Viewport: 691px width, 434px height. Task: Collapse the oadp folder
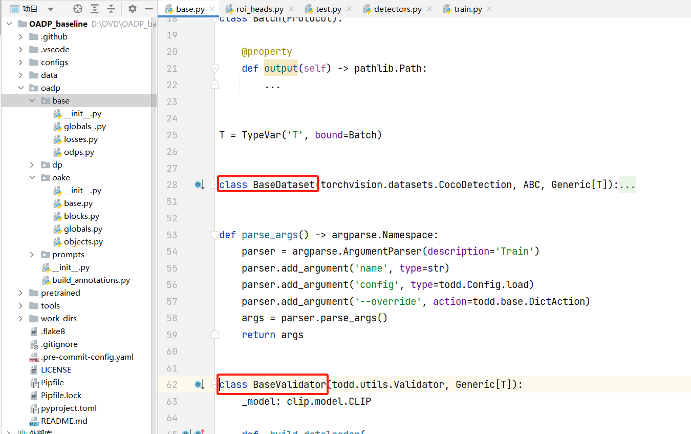tap(20, 88)
